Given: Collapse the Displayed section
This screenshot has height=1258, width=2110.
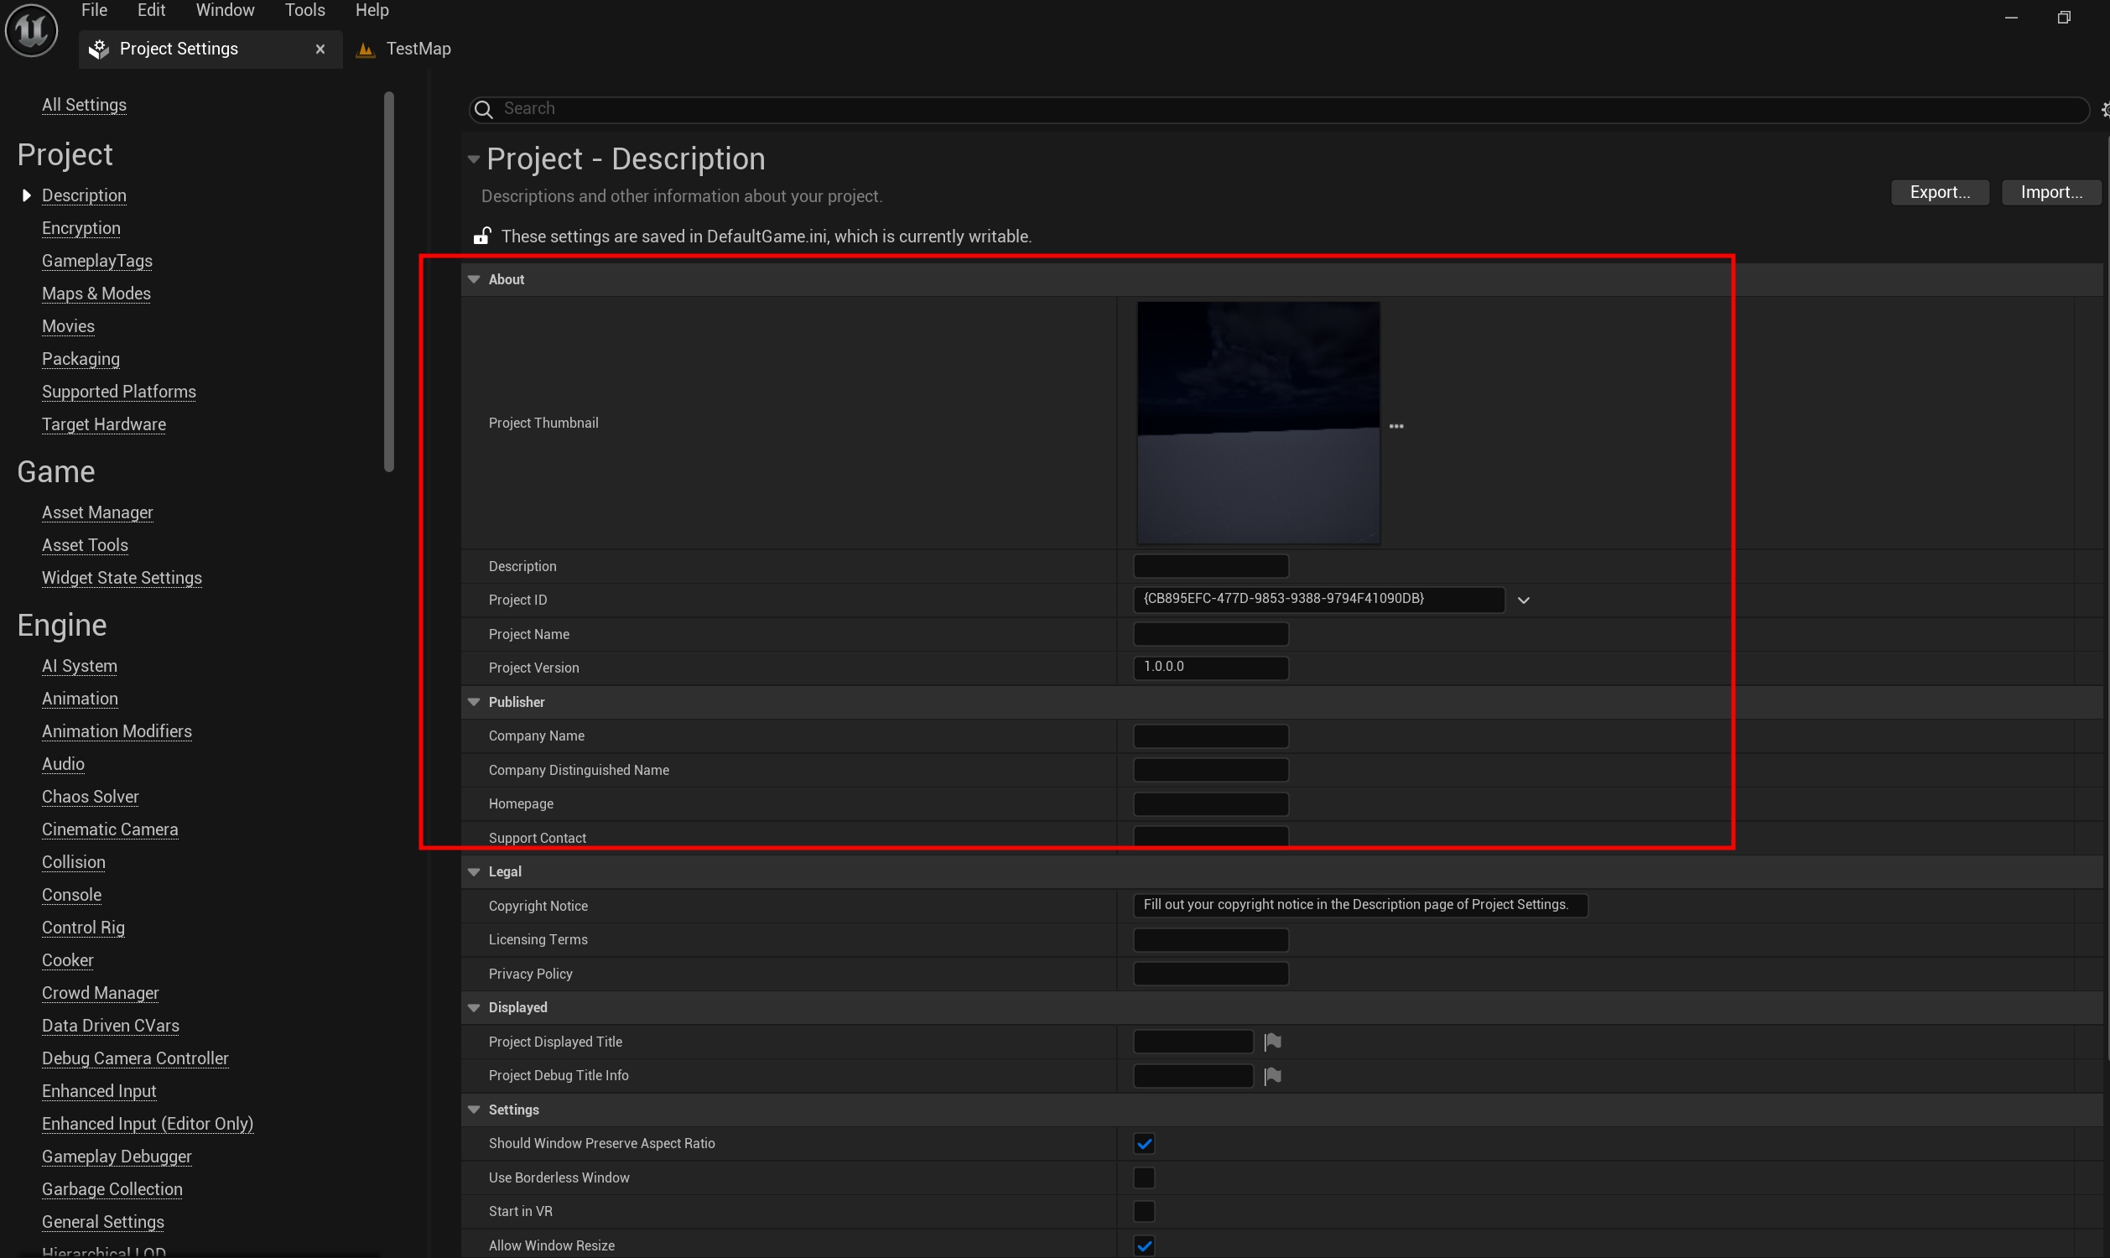Looking at the screenshot, I should [x=475, y=1007].
